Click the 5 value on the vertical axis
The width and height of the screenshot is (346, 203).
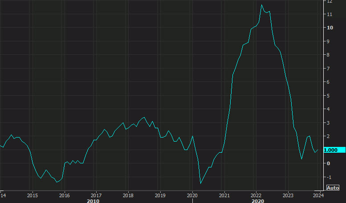tap(328, 96)
